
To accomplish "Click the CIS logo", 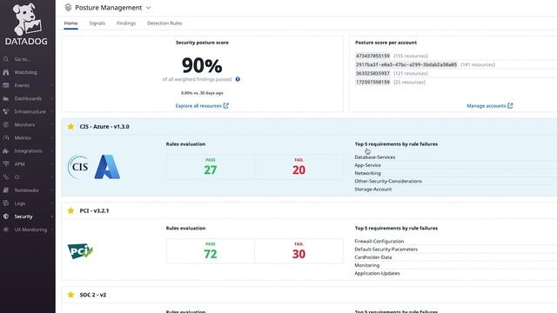I will [78, 167].
